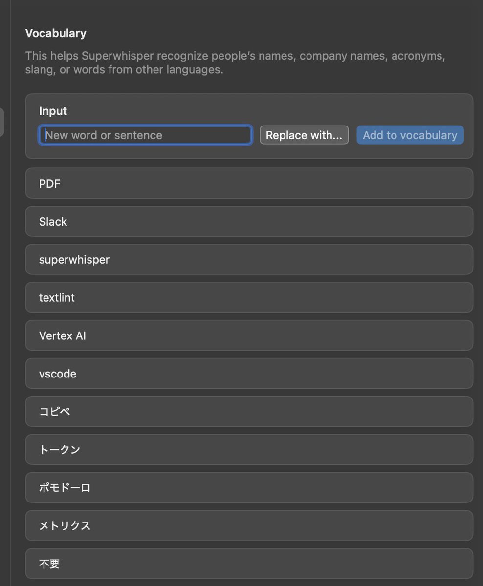
Task: Click Add to vocabulary button
Action: tap(410, 135)
